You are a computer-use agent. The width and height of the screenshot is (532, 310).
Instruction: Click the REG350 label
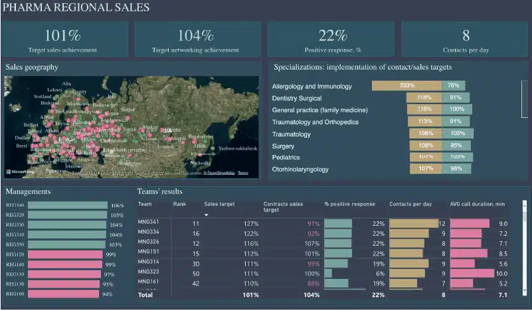coord(15,244)
